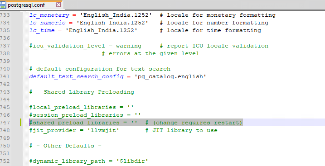Select the postgresql.conf tab title
Screen dimensions: 325x166
(26, 5)
